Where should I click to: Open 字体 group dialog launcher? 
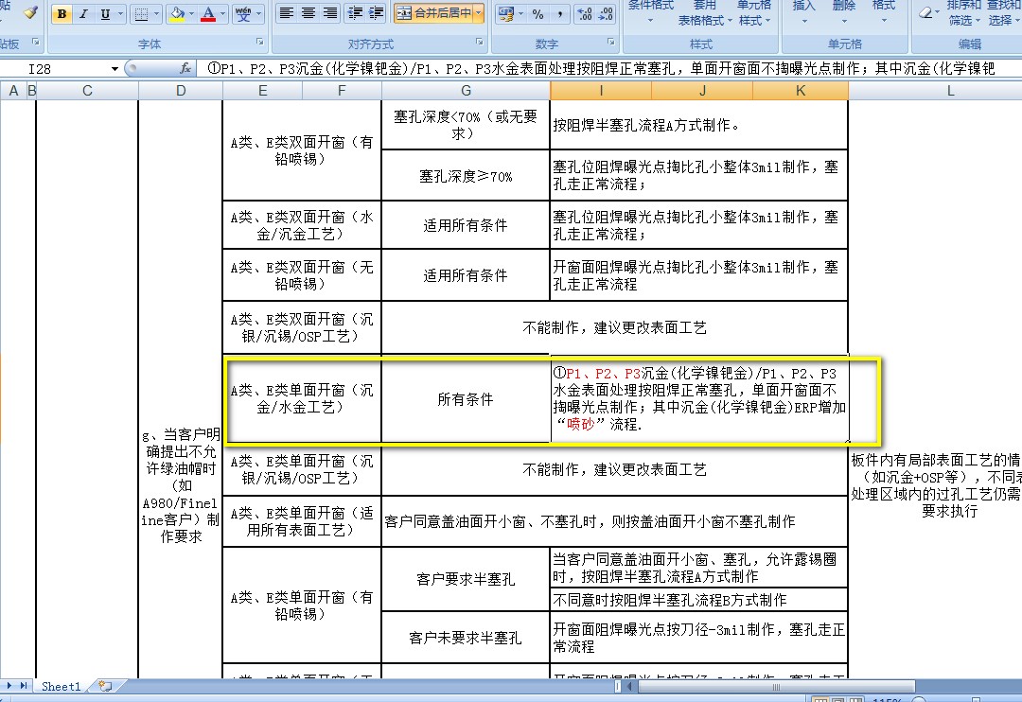(260, 42)
